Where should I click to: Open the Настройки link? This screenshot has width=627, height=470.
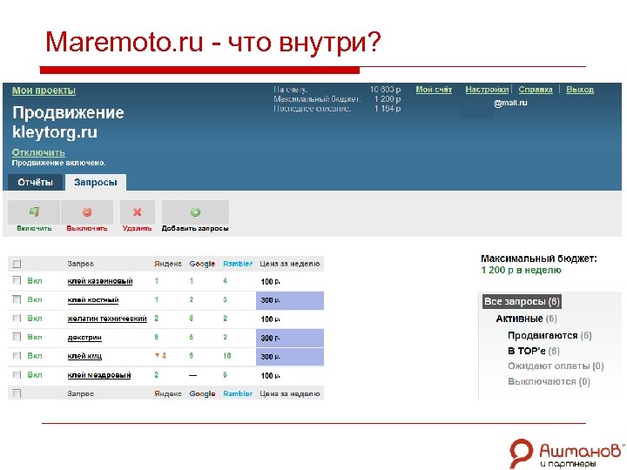[487, 90]
